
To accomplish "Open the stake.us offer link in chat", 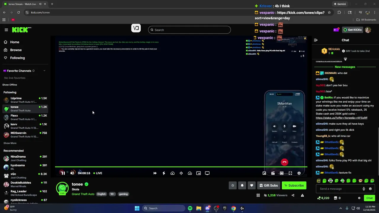I will (341, 118).
